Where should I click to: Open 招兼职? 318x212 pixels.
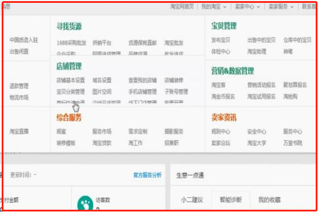[172, 143]
